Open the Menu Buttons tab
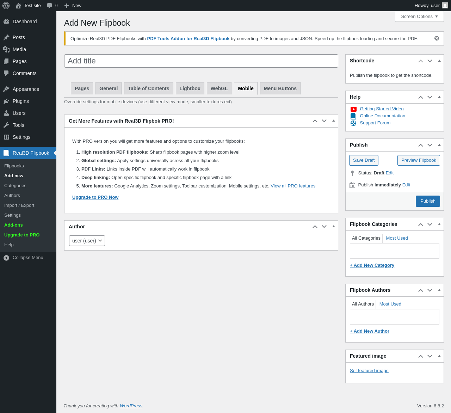 click(280, 88)
